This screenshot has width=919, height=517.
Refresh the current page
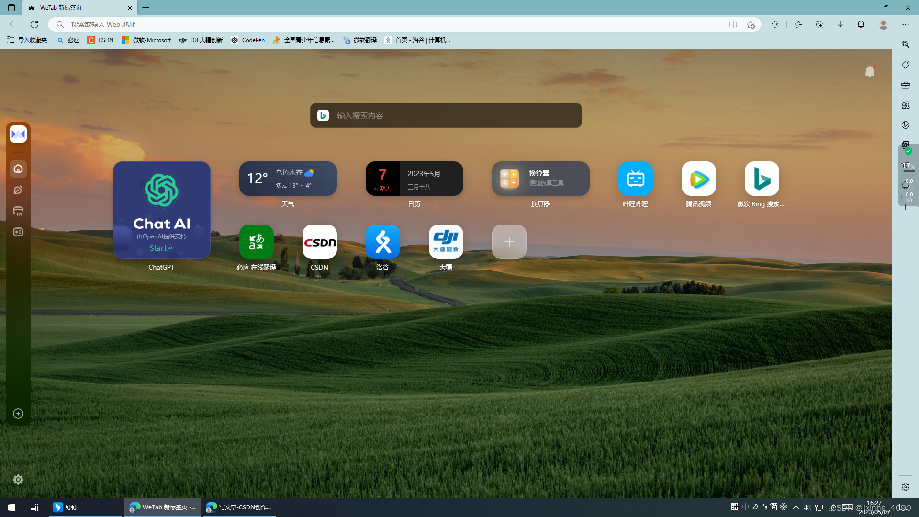point(34,24)
